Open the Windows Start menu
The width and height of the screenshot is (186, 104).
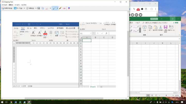2,102
